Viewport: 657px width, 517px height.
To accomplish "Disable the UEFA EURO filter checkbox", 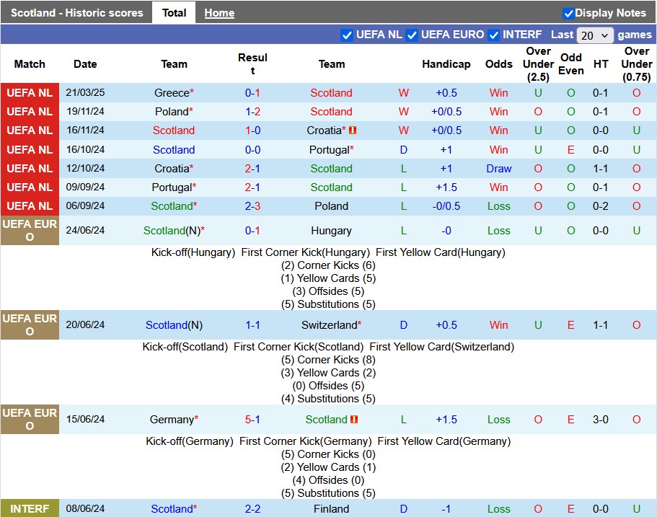I will pyautogui.click(x=412, y=35).
